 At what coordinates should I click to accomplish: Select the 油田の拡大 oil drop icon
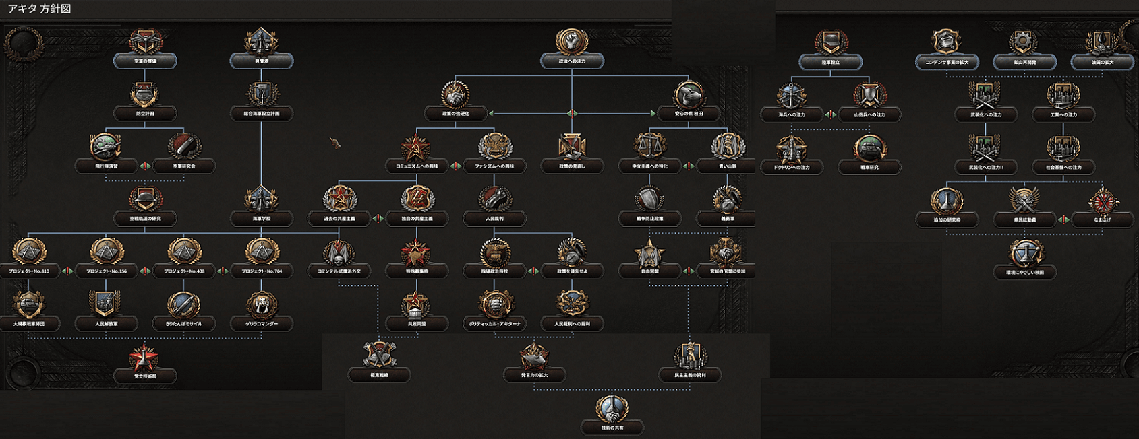pyautogui.click(x=1101, y=44)
